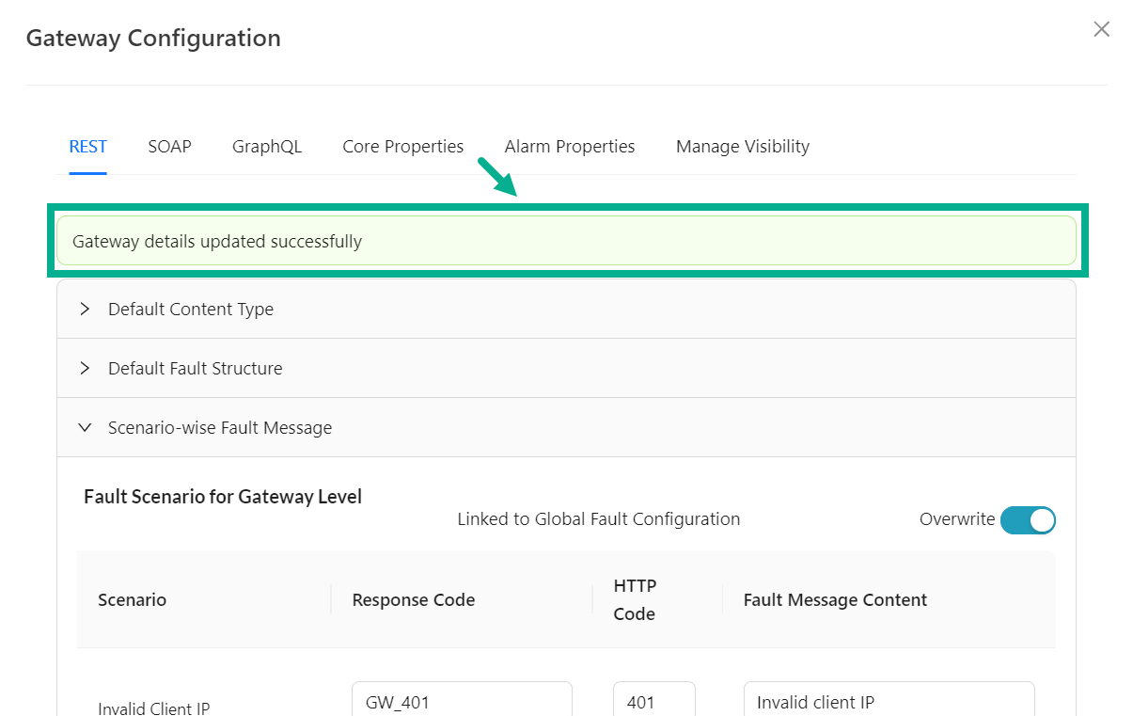Collapse the Scenario-wise Fault Message section
Image resolution: width=1133 pixels, height=716 pixels.
(x=220, y=428)
